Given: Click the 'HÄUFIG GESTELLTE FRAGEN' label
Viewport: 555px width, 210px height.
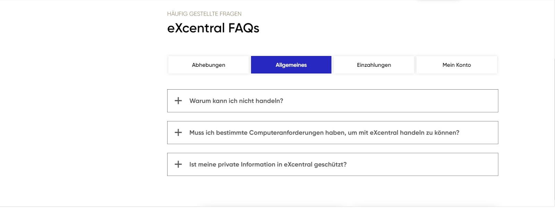Looking at the screenshot, I should (x=204, y=14).
